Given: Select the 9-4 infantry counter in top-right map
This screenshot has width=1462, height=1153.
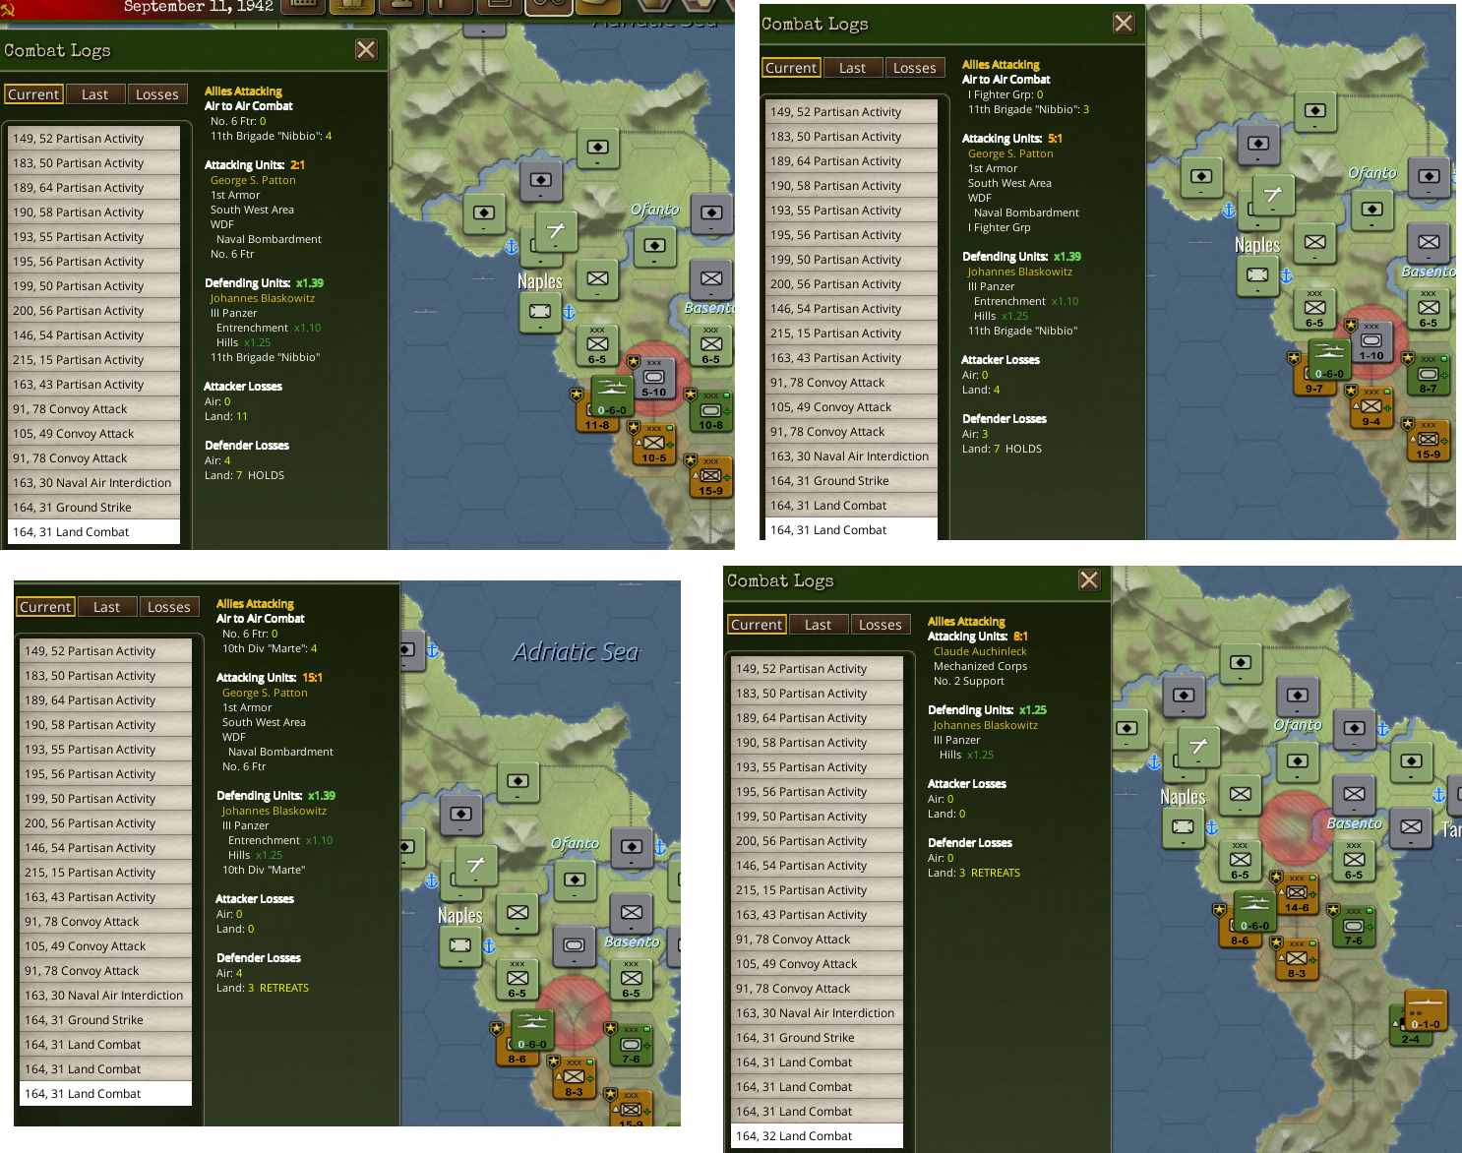Looking at the screenshot, I should (x=1371, y=408).
